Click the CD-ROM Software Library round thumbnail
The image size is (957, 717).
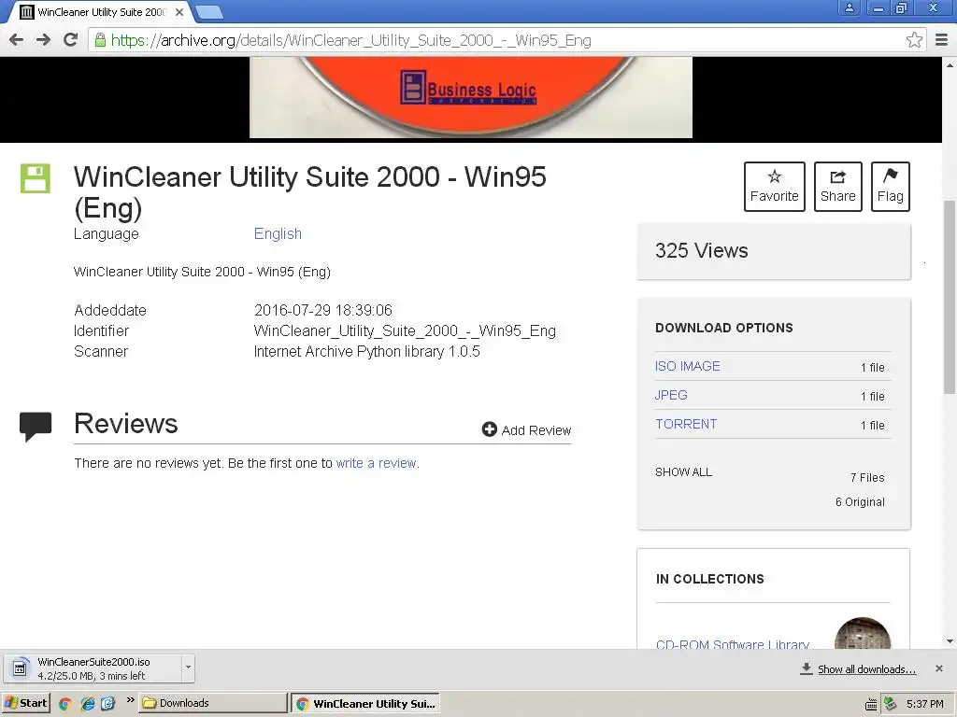click(863, 634)
